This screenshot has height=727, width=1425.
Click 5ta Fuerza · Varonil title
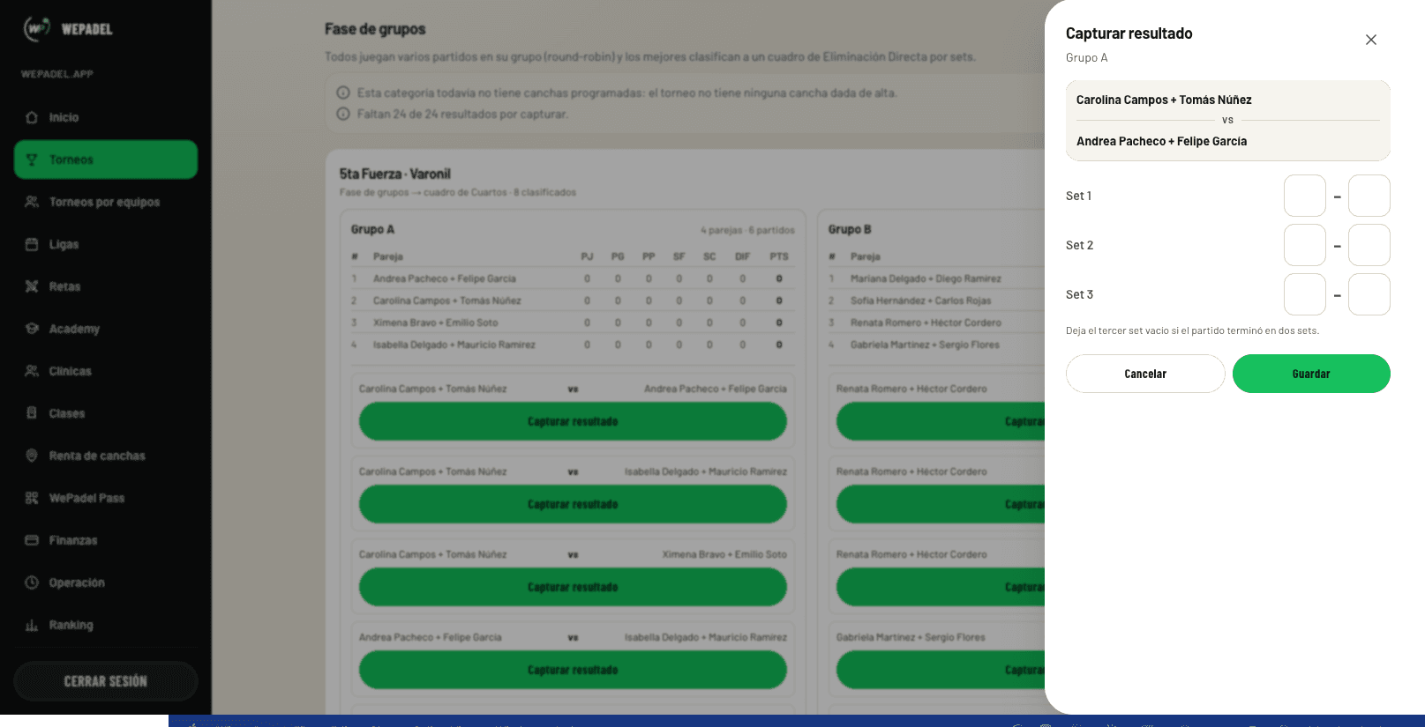pyautogui.click(x=394, y=174)
